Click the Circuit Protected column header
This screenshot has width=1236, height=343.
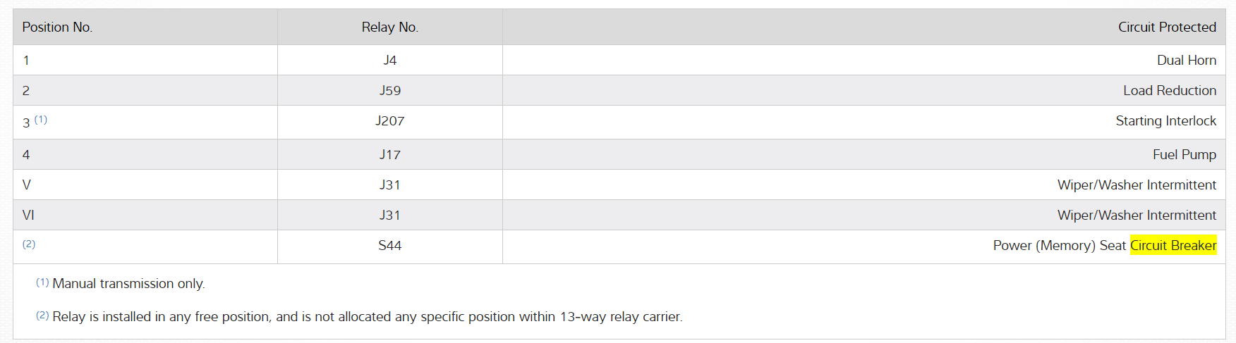pos(1167,27)
